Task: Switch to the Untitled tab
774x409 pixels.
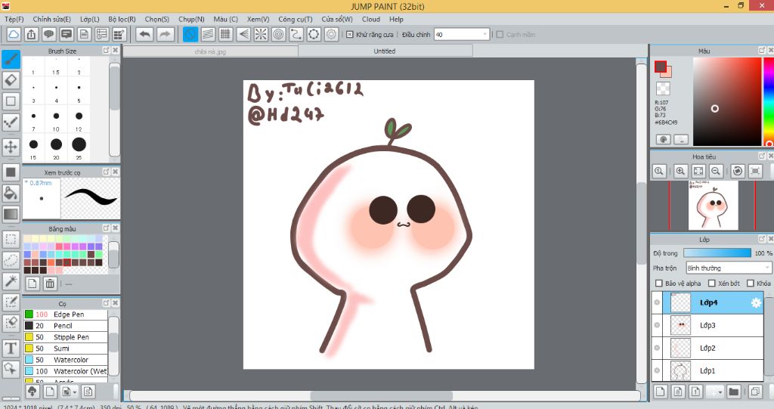Action: point(385,51)
